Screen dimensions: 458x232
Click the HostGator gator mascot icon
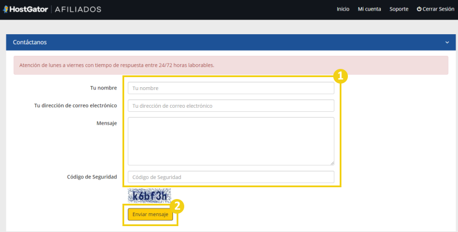coord(5,9)
